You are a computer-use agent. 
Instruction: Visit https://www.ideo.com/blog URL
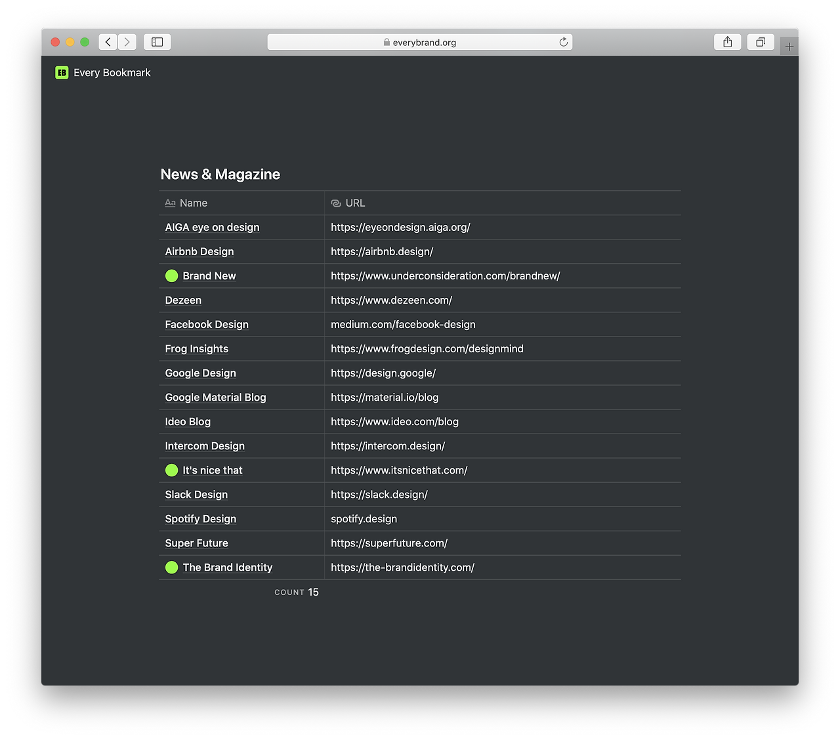coord(394,422)
